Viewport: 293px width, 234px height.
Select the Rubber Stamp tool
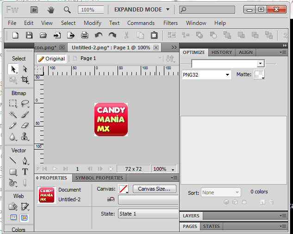click(x=25, y=137)
